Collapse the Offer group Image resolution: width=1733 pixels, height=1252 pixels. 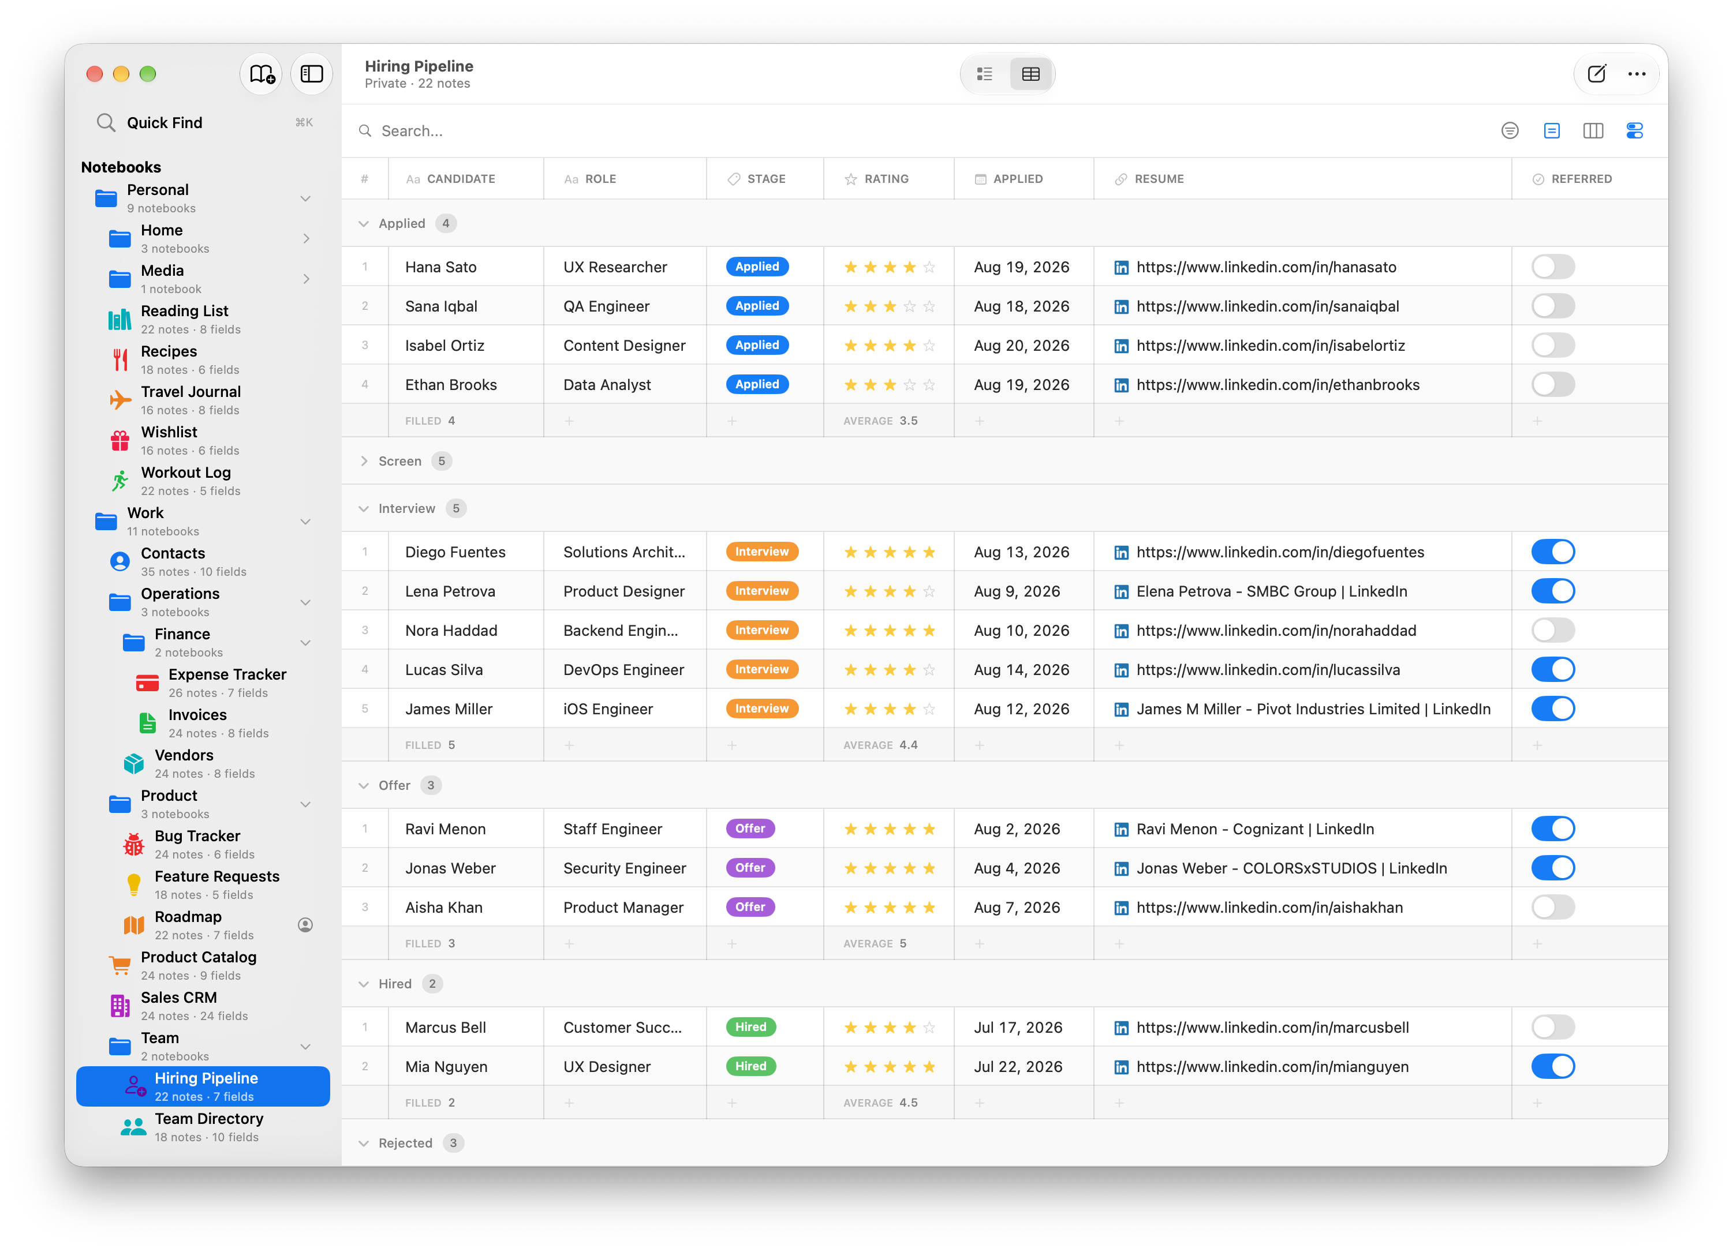363,786
